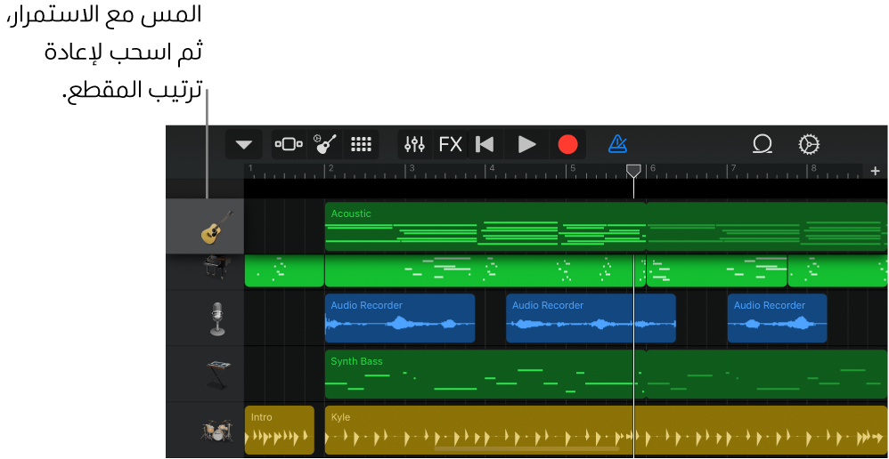Open the Loop Browser
The width and height of the screenshot is (889, 459).
coord(762,144)
